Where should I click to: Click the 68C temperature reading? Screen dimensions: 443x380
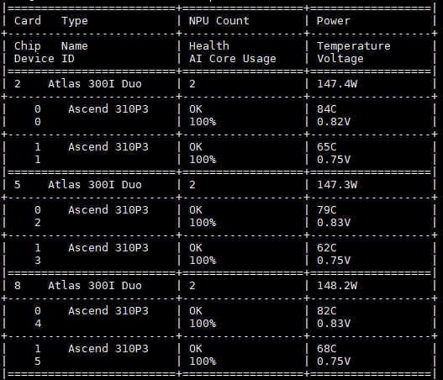click(327, 349)
